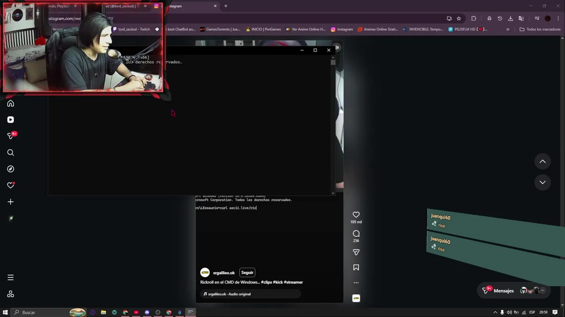Open PELISFLIX HD bookmark

tap(468, 29)
